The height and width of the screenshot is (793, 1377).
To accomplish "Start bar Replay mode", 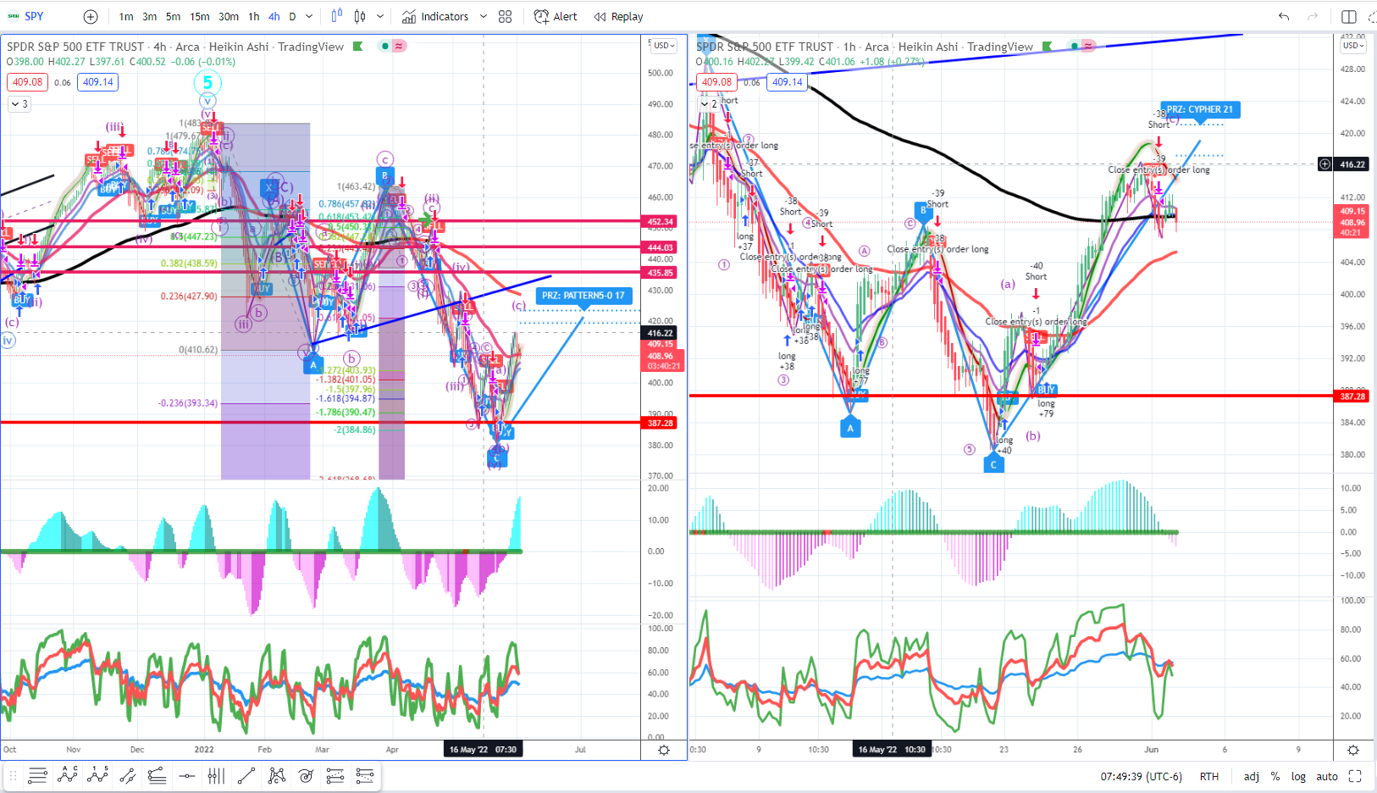I will click(x=618, y=16).
